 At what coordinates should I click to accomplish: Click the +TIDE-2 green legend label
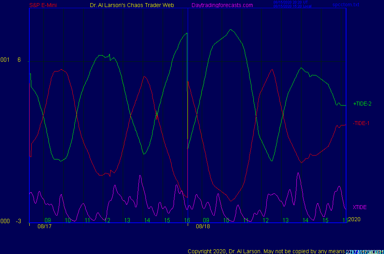[362, 104]
